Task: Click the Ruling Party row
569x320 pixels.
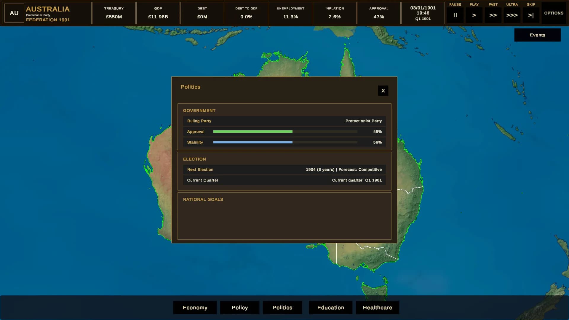Action: point(284,121)
